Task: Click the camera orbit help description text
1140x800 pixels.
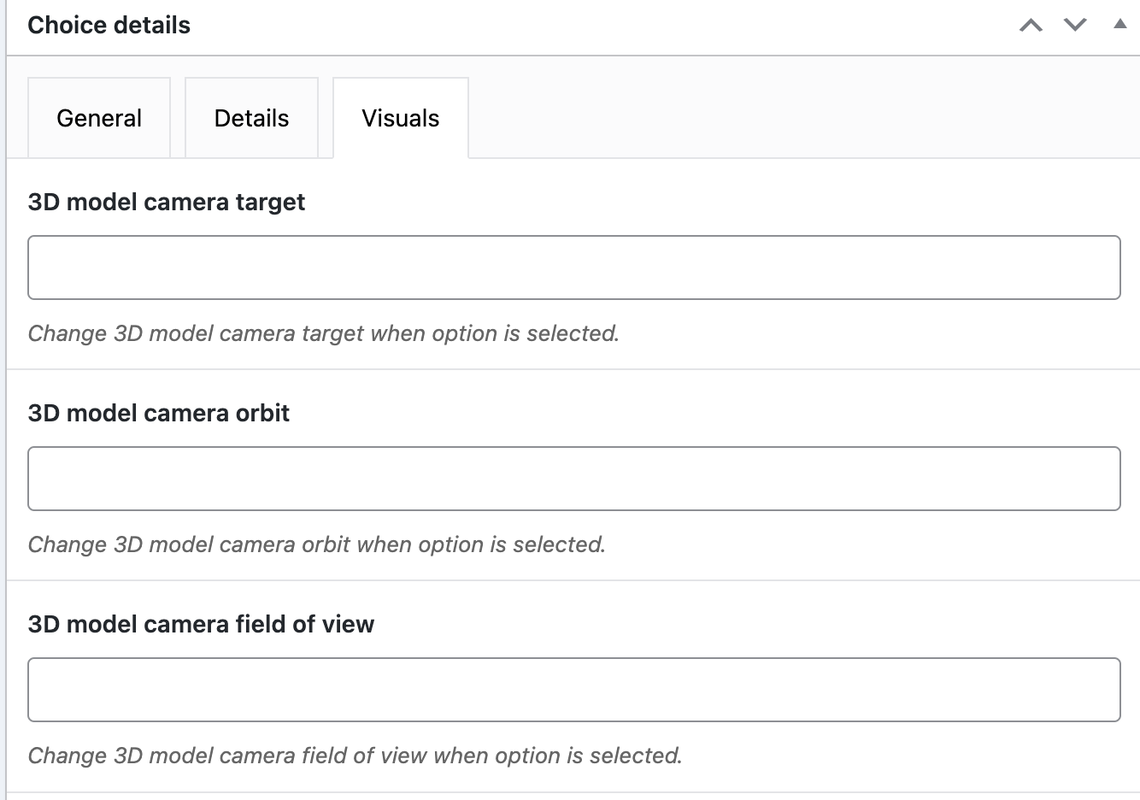Action: [x=316, y=544]
